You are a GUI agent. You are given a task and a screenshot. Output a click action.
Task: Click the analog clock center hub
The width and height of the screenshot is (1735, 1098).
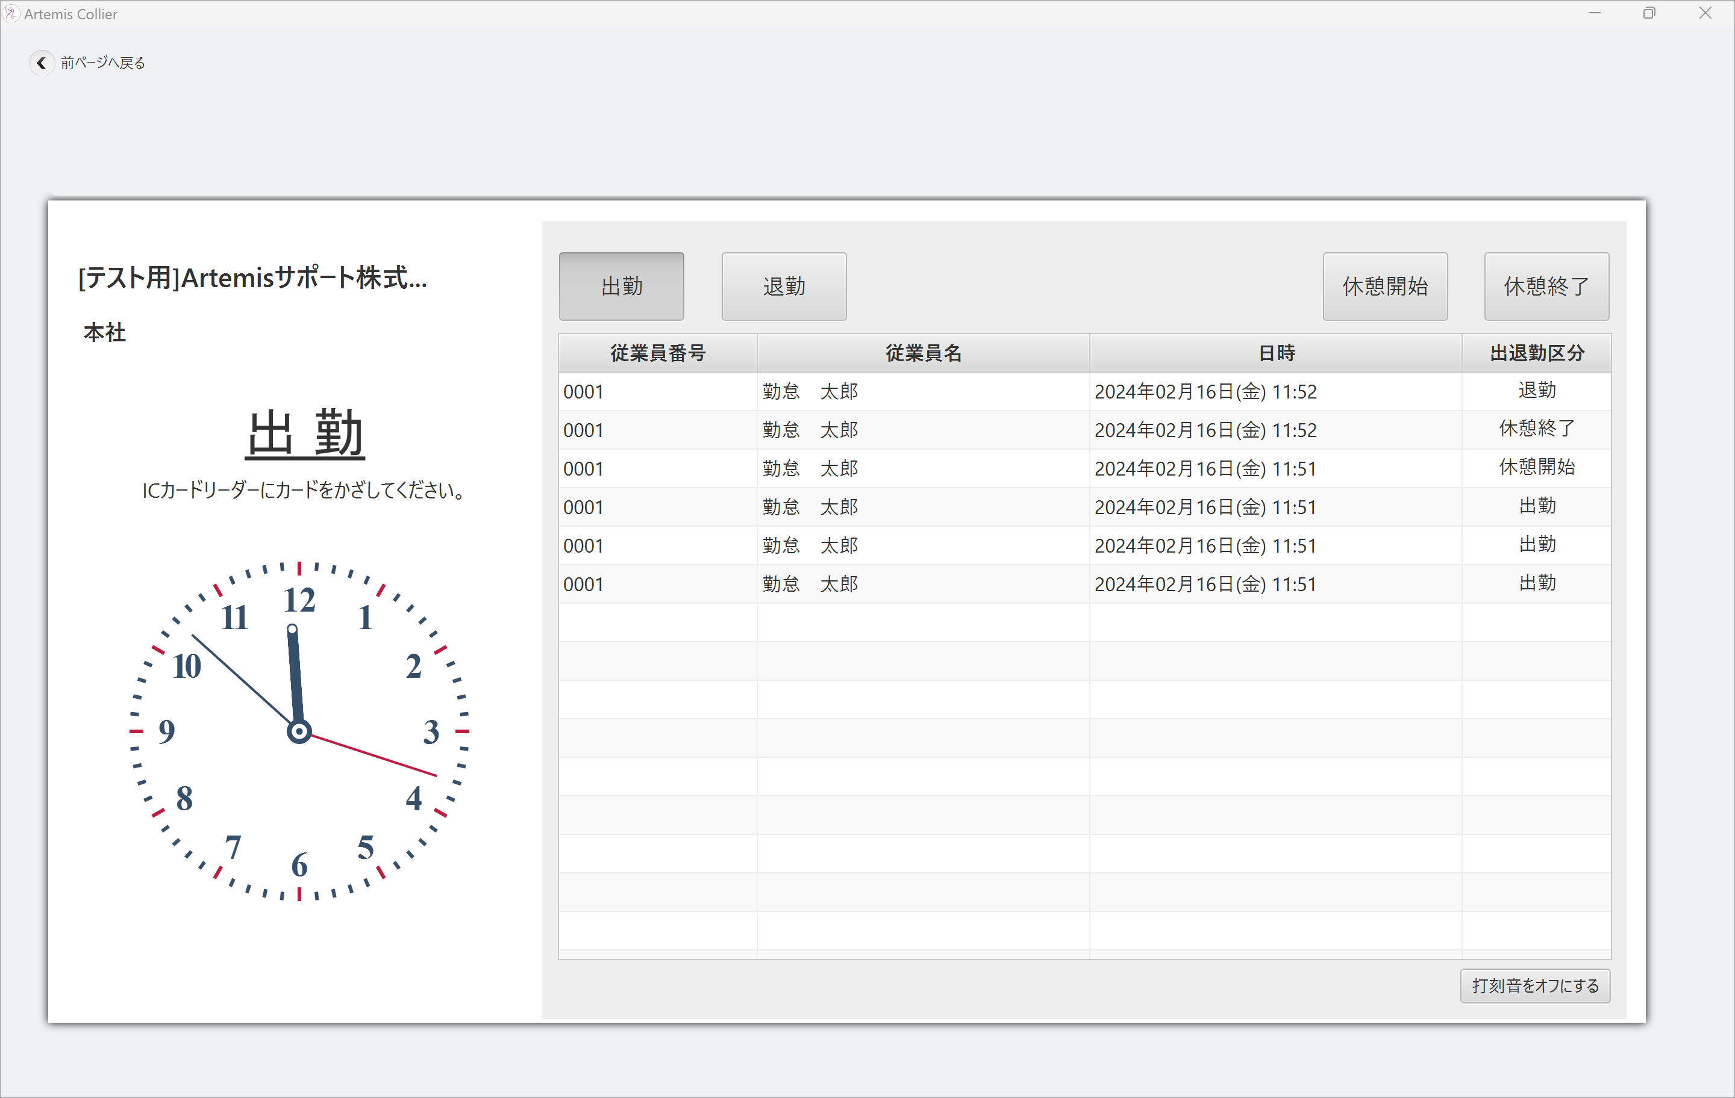(x=299, y=731)
